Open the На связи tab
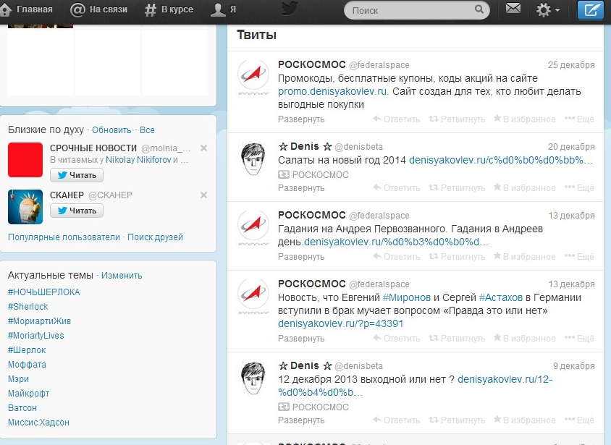611x445 pixels. (x=99, y=10)
